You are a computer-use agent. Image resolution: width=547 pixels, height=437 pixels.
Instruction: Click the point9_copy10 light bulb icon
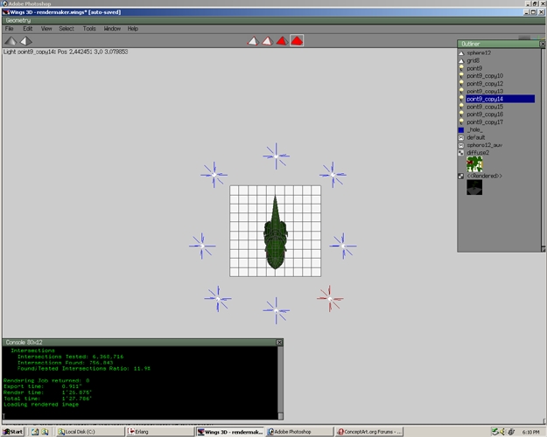pyautogui.click(x=461, y=76)
